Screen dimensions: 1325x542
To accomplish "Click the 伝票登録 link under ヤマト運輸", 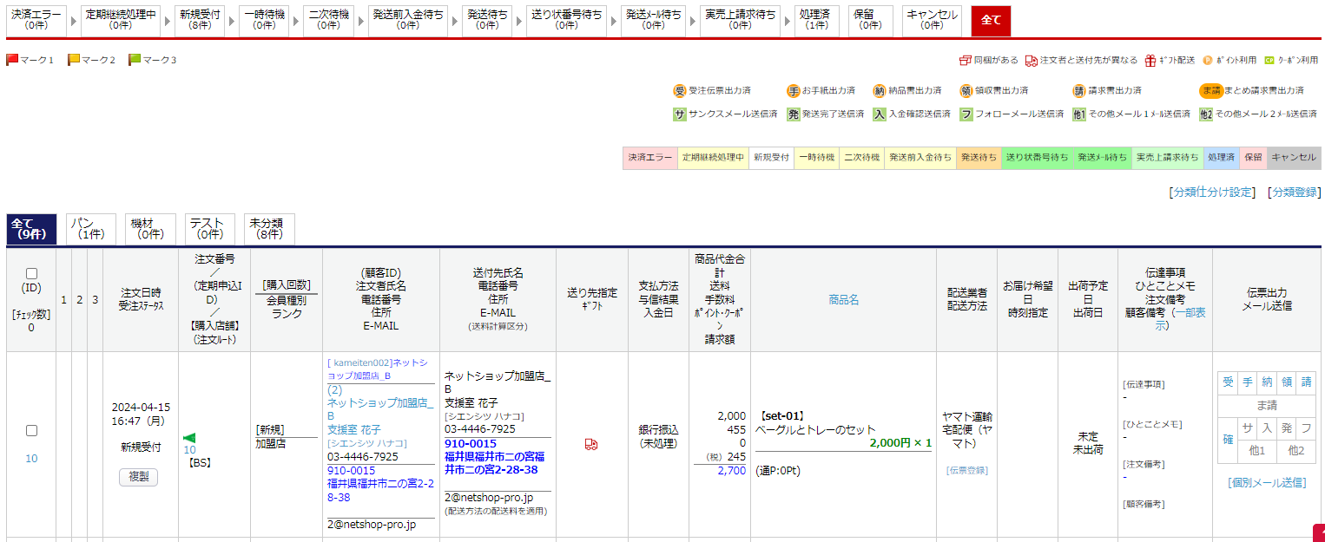I will point(966,470).
